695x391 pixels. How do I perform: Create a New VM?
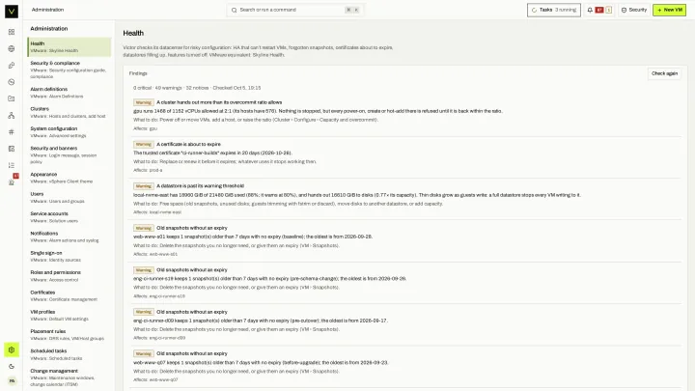tap(669, 10)
